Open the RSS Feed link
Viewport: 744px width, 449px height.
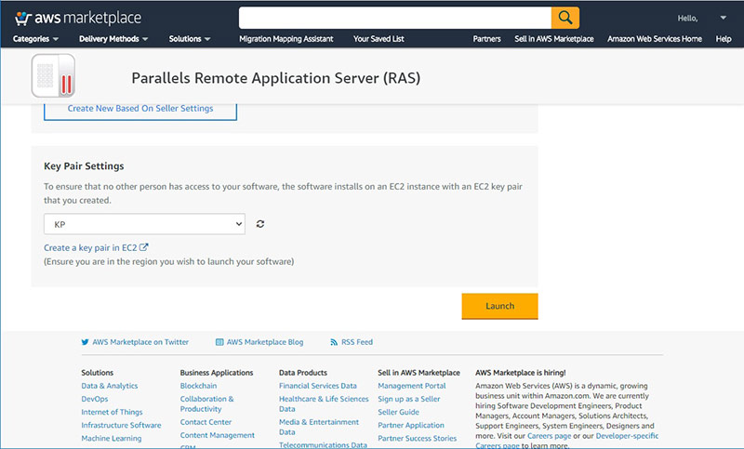click(357, 342)
